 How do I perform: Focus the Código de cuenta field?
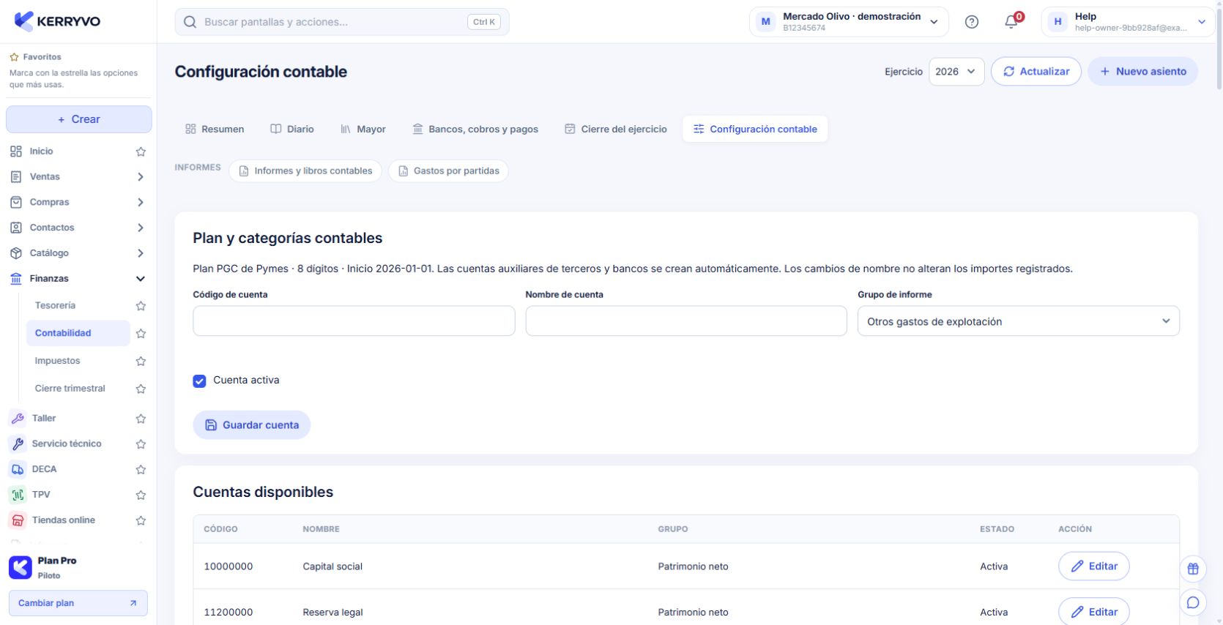tap(354, 321)
